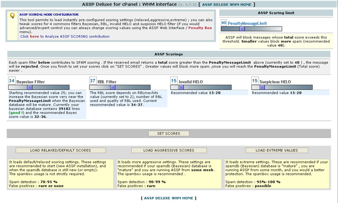Click the 'ASSP Scorings' section header

[168, 54]
